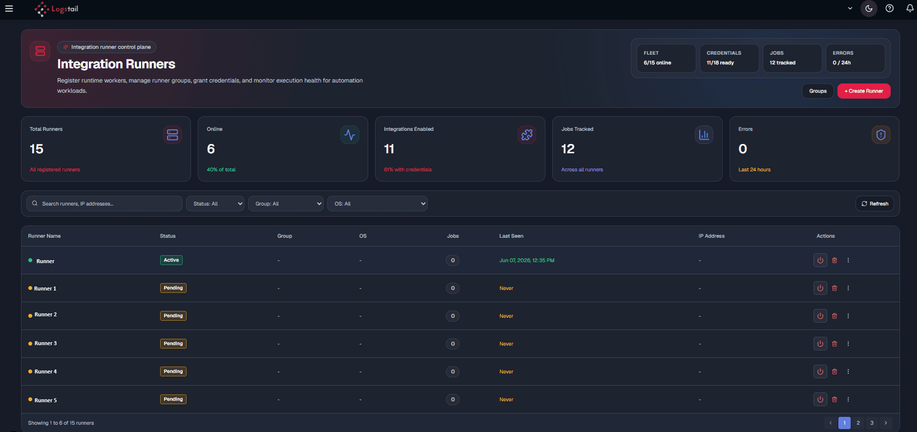Click the CREDENTIALS 11/18 ready stat tile
The image size is (917, 432).
click(729, 58)
